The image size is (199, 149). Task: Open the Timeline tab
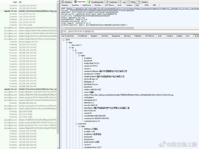point(143,2)
